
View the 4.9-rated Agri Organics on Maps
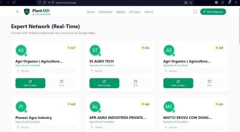(178, 83)
